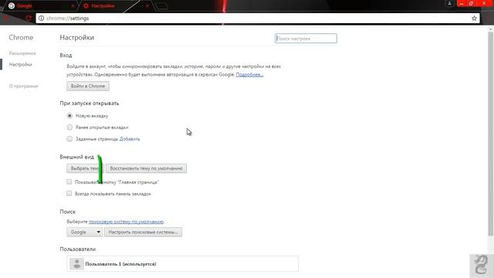This screenshot has height=278, width=494.
Task: Click Настроить поисковые системы button
Action: click(143, 232)
